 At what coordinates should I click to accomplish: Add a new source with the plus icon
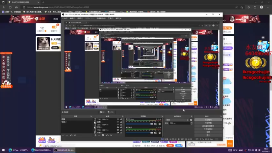coord(96,135)
